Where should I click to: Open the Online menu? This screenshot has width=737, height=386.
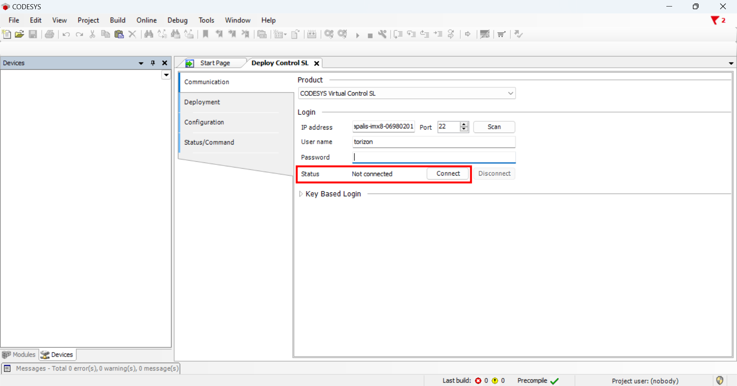pos(147,20)
